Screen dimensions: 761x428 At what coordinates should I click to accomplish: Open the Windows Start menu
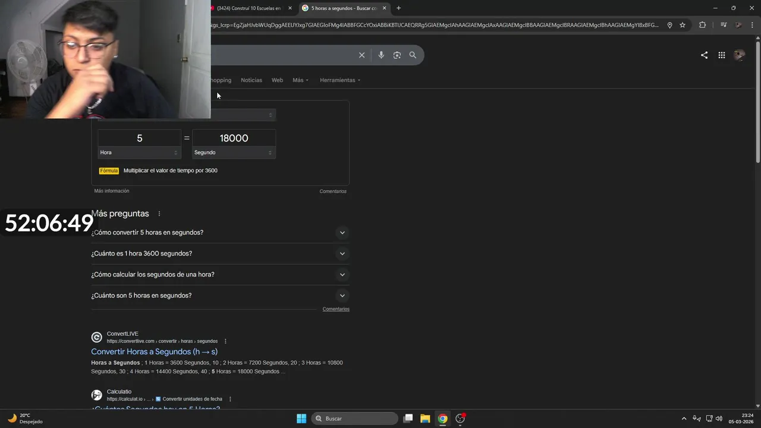coord(301,418)
